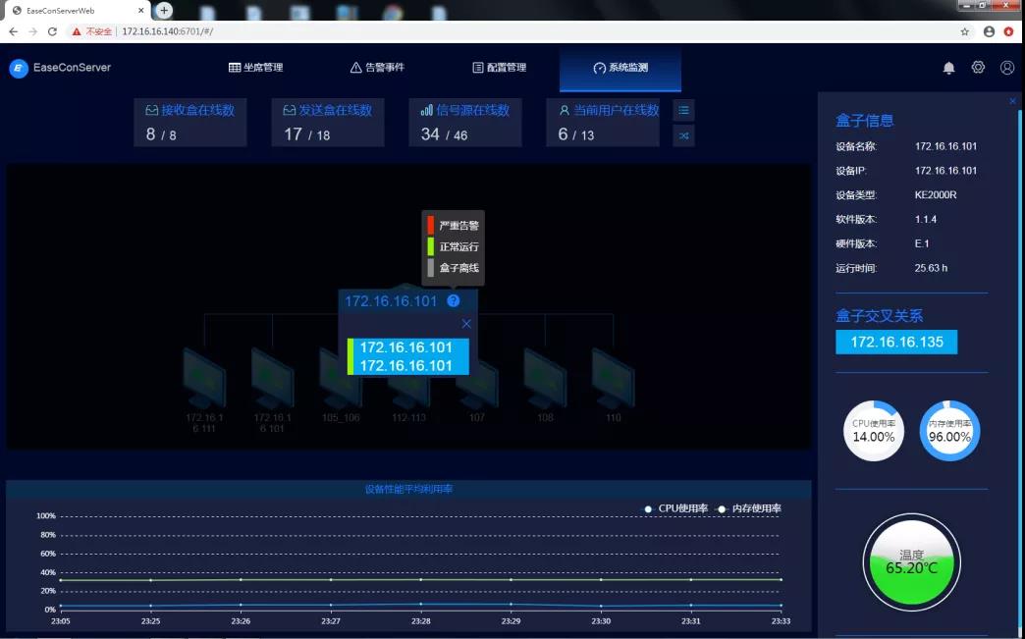This screenshot has height=639, width=1025.
Task: Click the shuffle/cross-relation icon button
Action: 683,135
